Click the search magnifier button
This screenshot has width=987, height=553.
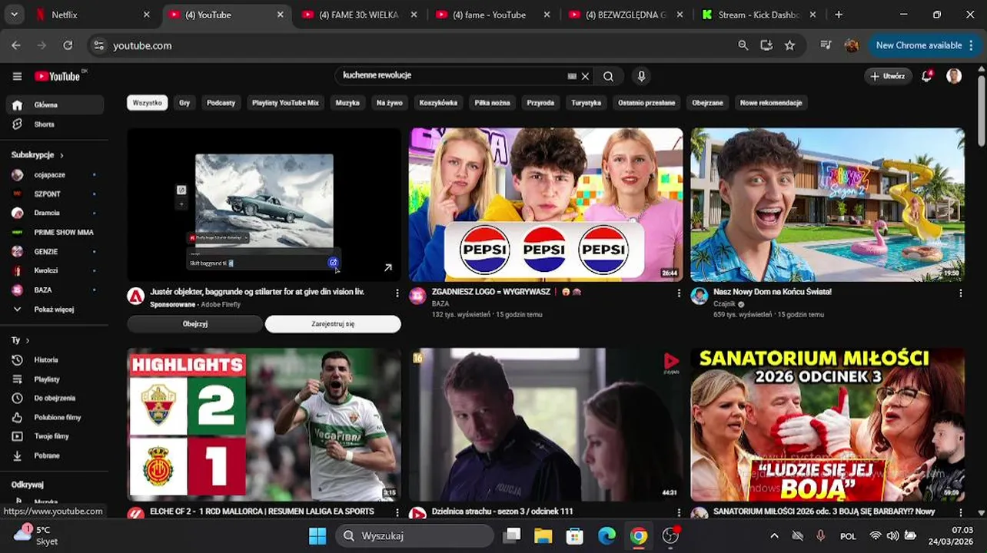coord(608,76)
